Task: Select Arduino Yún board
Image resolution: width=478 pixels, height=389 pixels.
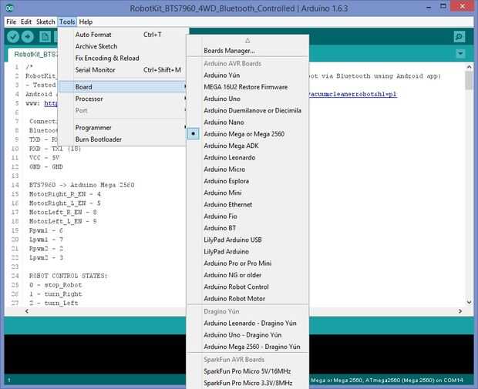Action: pyautogui.click(x=247, y=75)
